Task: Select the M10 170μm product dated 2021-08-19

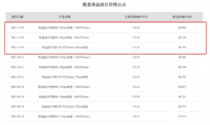Action: click(x=64, y=117)
